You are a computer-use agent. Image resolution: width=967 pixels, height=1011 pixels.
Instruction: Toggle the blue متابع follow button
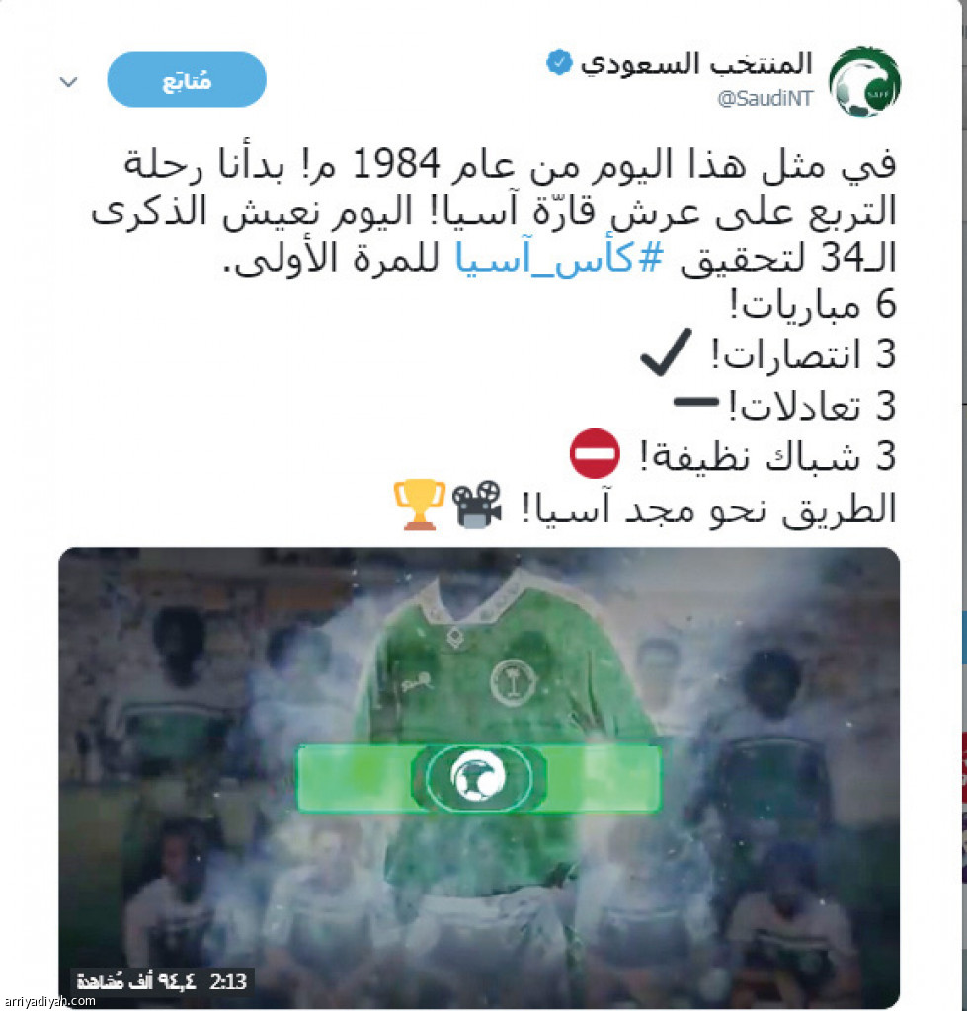(x=187, y=79)
